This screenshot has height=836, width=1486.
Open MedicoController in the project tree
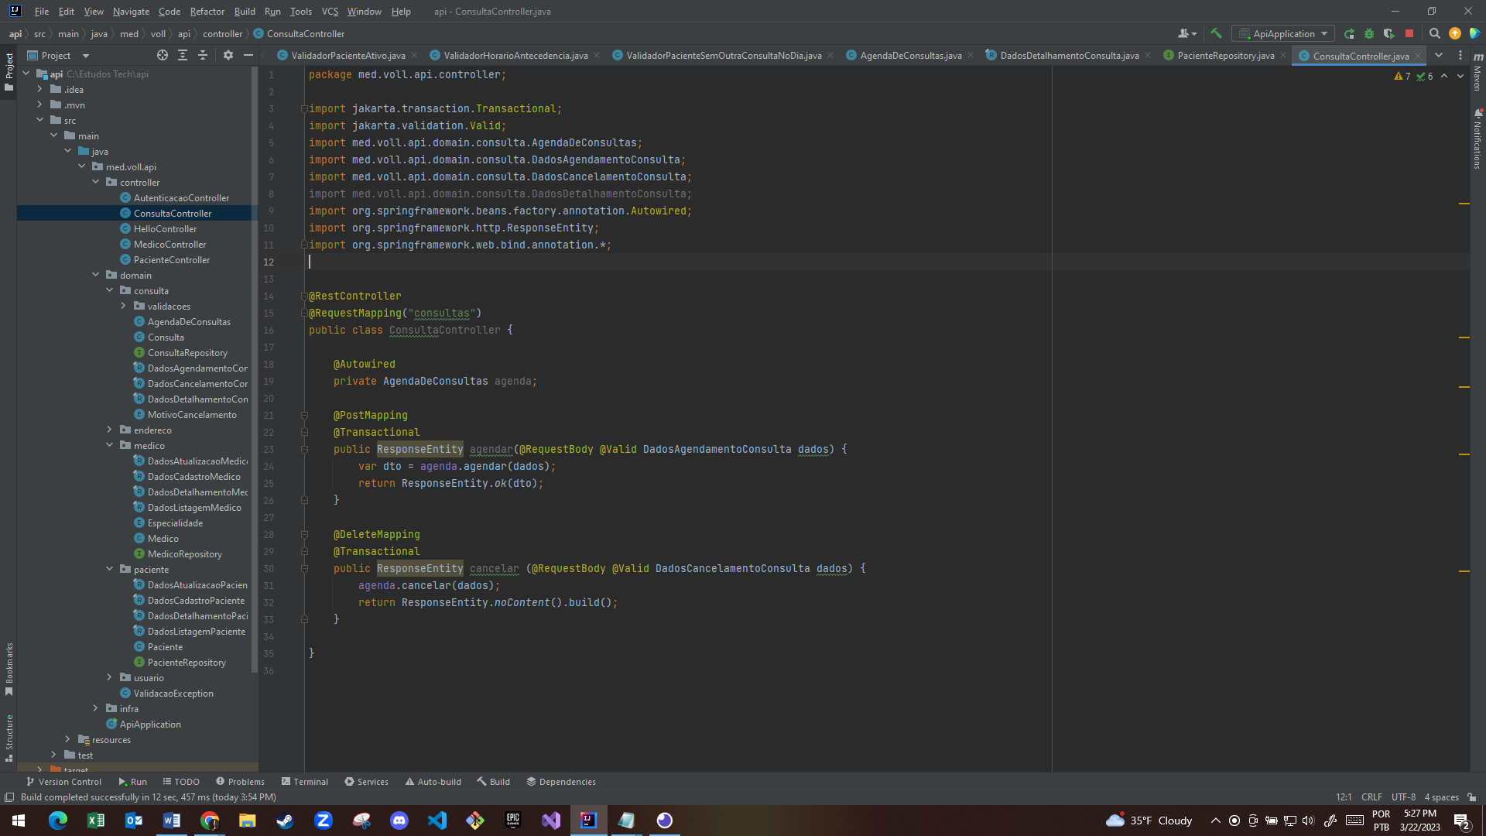coord(169,244)
